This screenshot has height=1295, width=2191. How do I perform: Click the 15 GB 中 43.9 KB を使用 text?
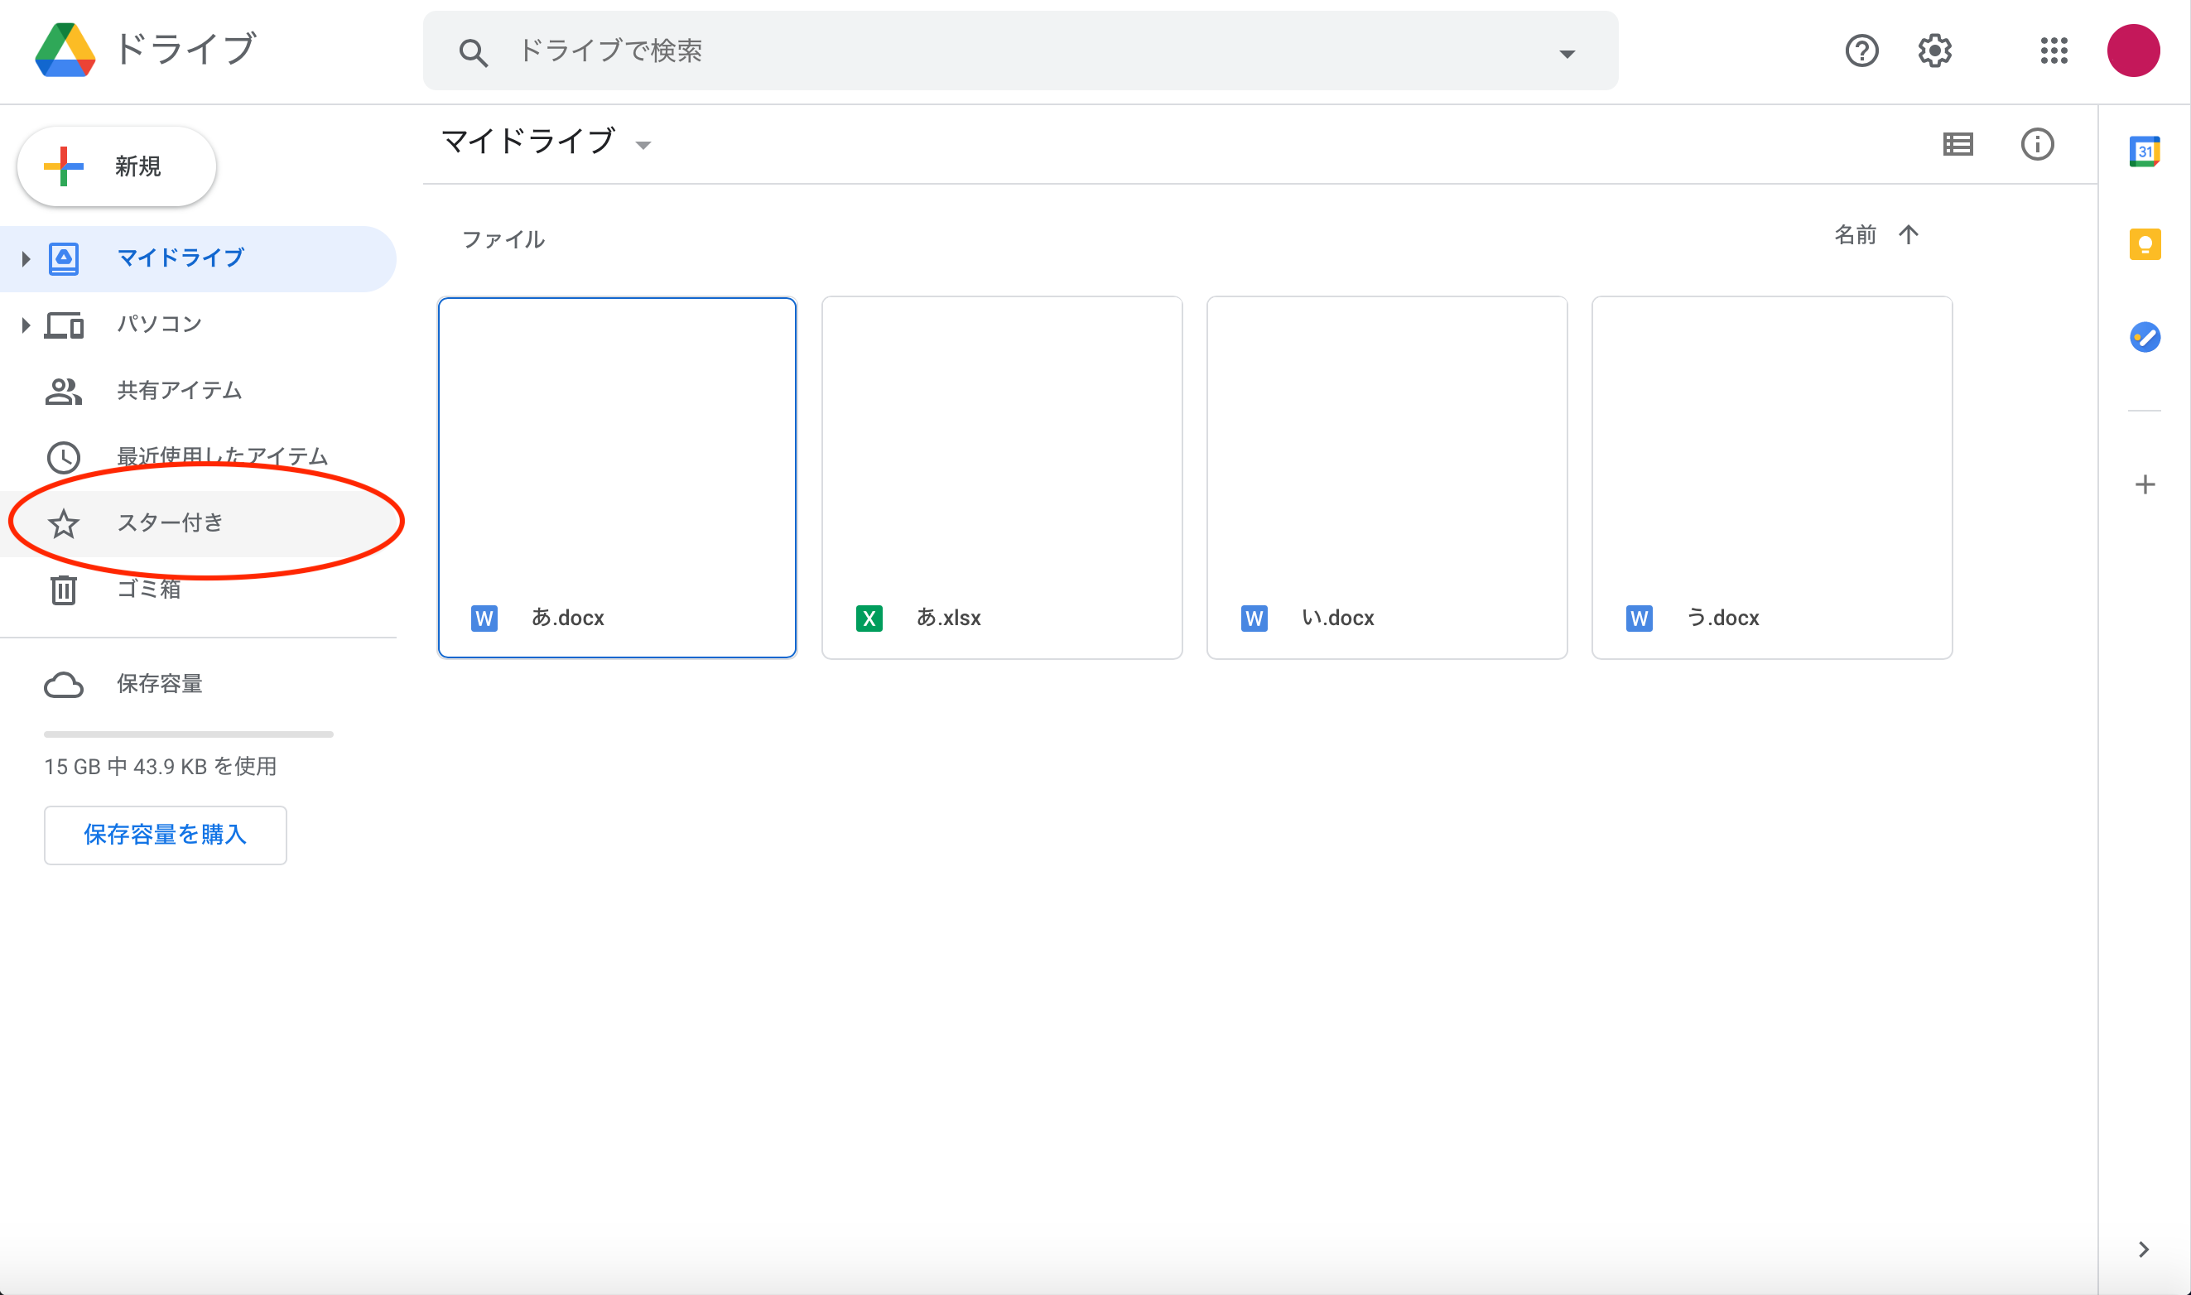(161, 766)
